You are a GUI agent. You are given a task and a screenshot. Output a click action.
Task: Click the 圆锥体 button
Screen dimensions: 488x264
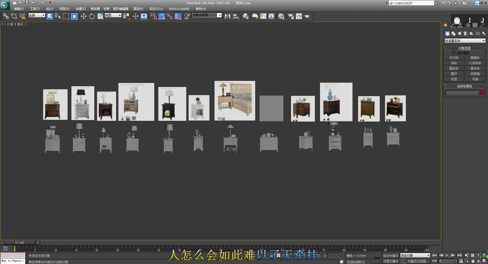[x=475, y=58]
